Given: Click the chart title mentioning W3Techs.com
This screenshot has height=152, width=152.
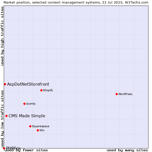Looking at the screenshot, I should click(76, 3).
